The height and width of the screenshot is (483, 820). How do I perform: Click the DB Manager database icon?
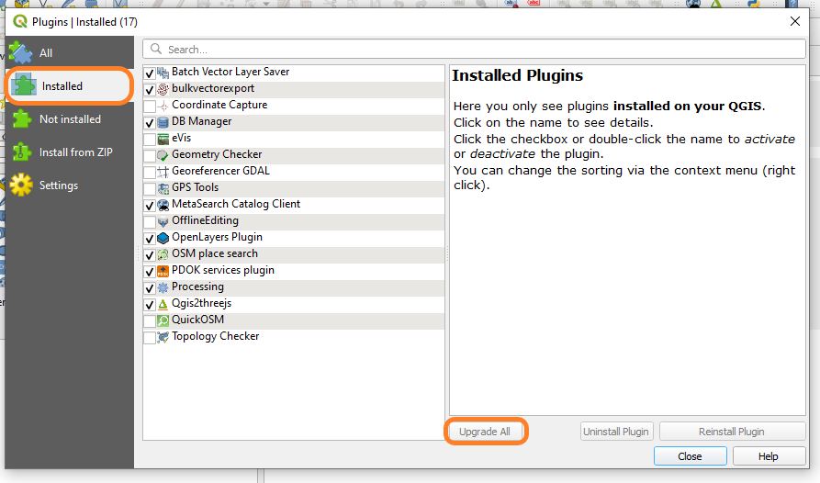[x=163, y=123]
